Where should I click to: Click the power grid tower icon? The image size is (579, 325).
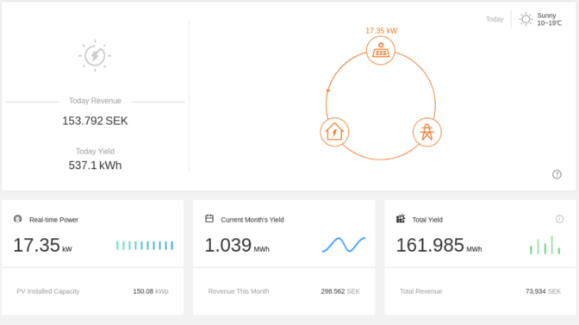pos(426,132)
